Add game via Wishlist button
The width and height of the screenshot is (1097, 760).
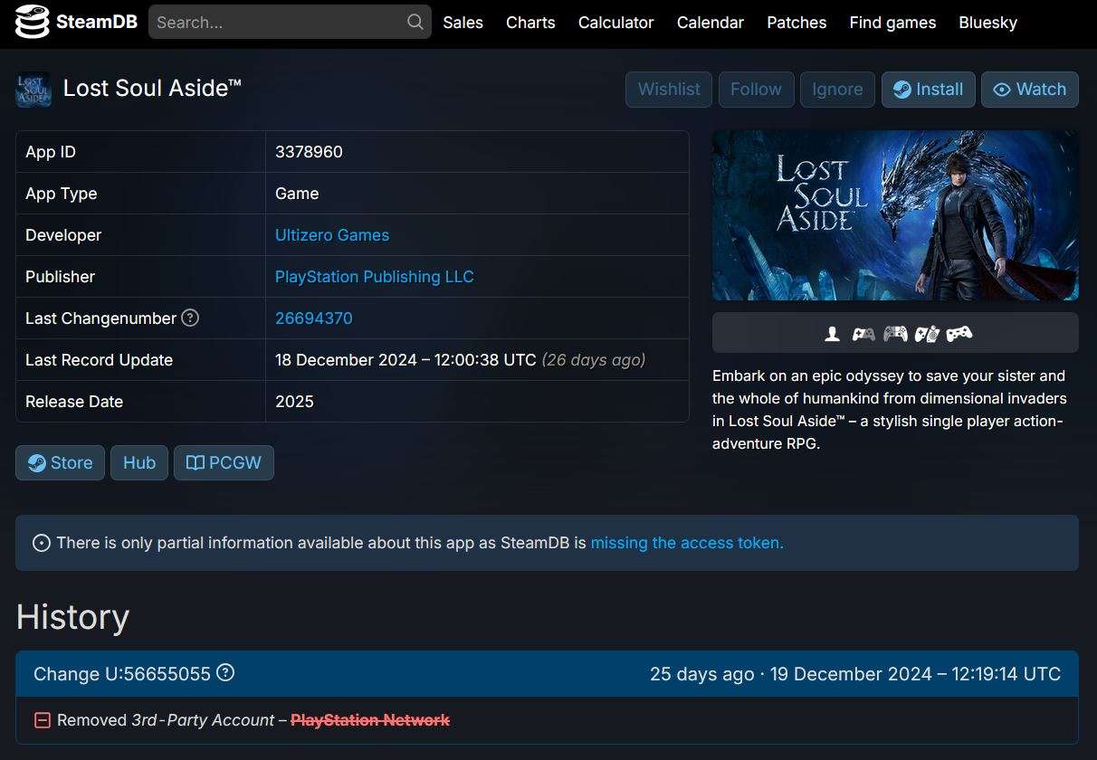click(669, 90)
